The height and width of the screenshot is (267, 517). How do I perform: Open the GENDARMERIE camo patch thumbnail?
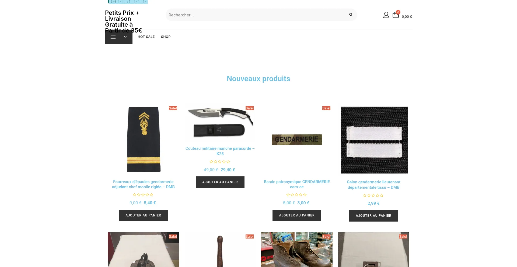click(x=297, y=140)
